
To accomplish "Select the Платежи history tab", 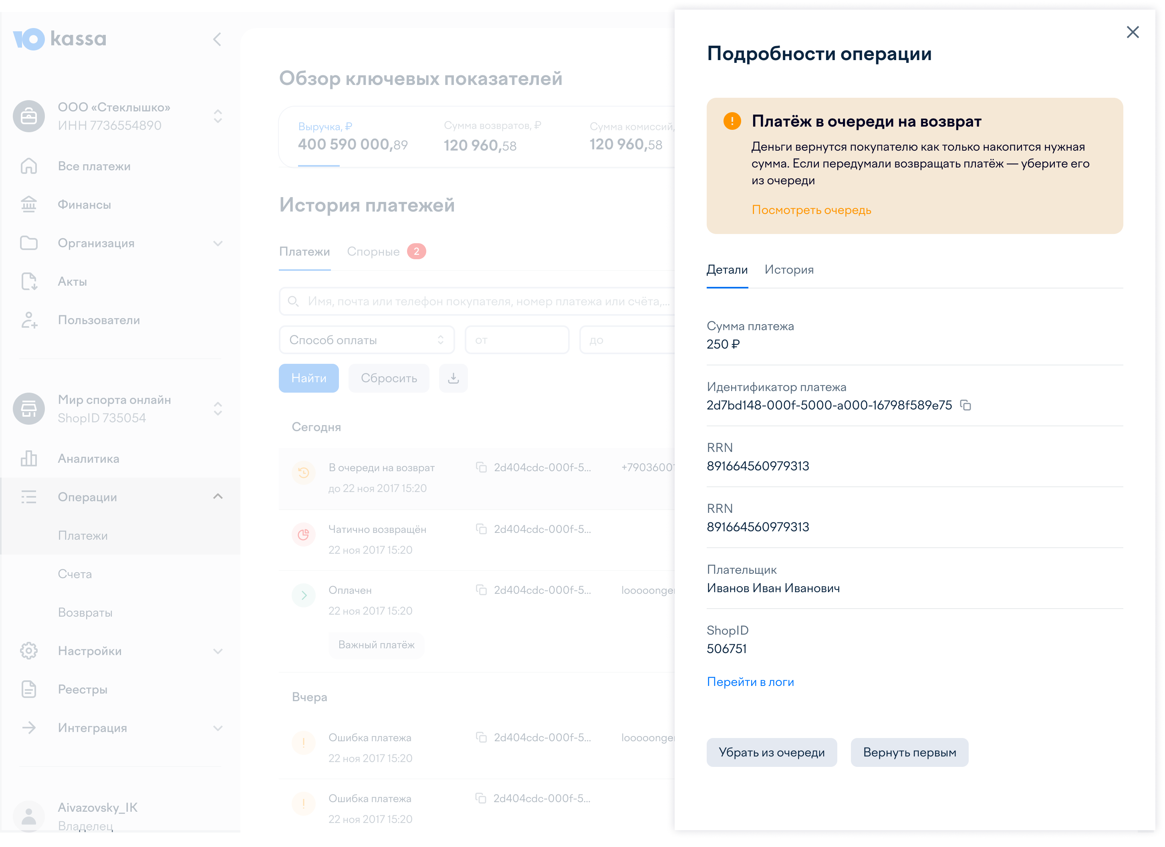I will tap(304, 252).
